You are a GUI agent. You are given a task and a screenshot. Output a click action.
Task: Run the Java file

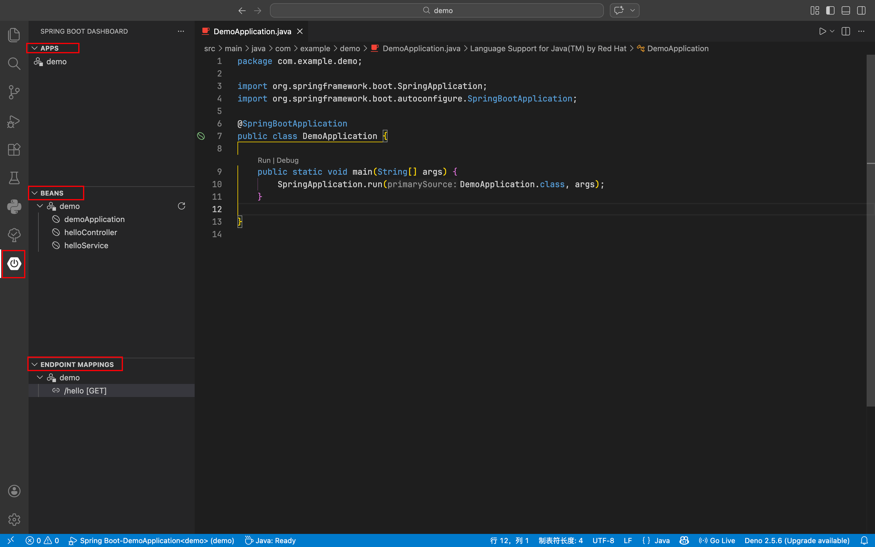[823, 31]
